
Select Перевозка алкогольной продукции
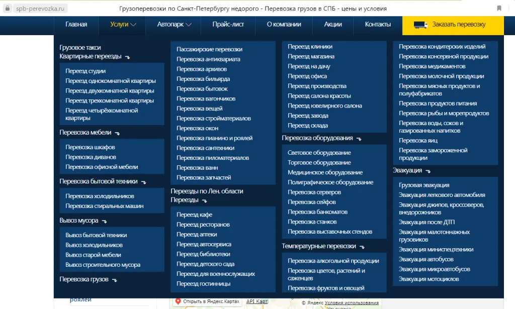[333, 261]
